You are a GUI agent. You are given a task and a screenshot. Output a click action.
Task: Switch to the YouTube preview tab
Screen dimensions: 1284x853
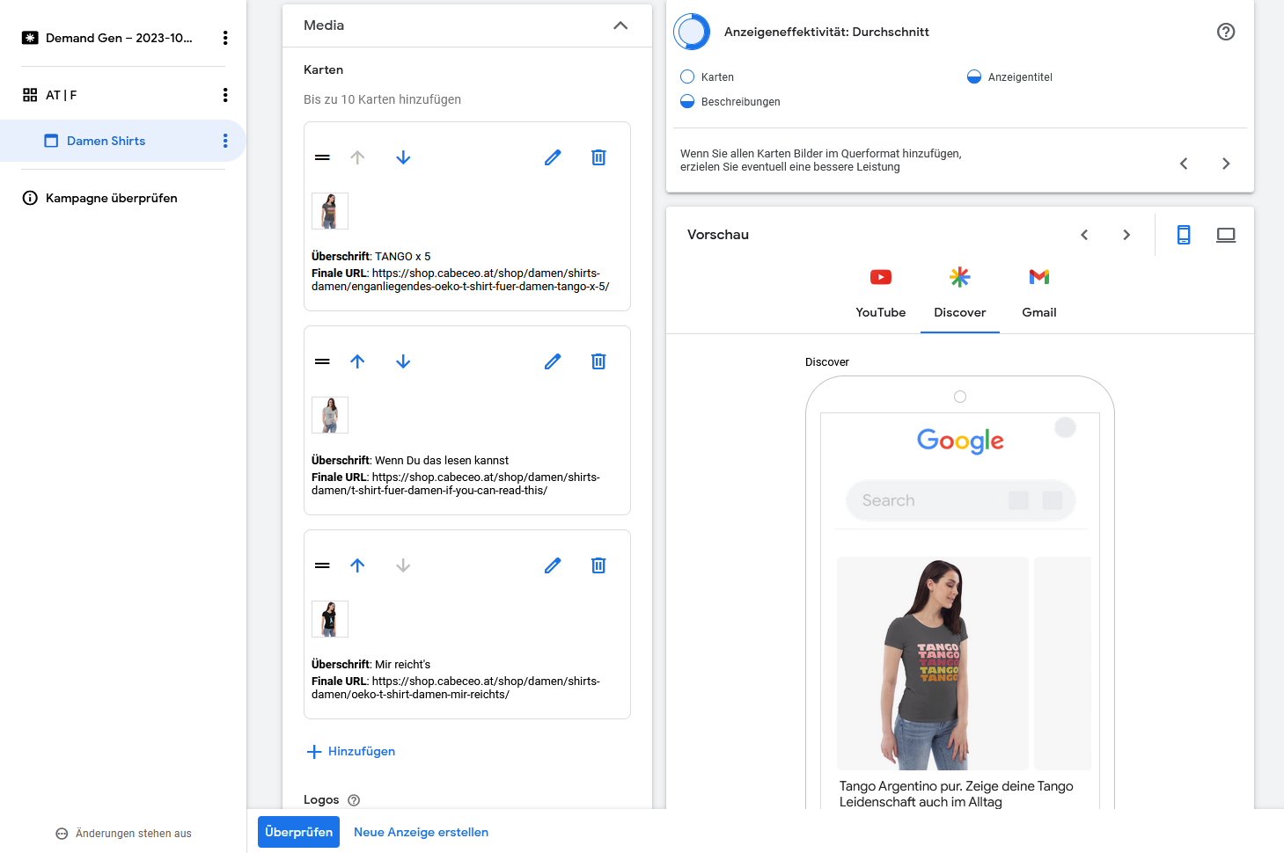pyautogui.click(x=881, y=294)
